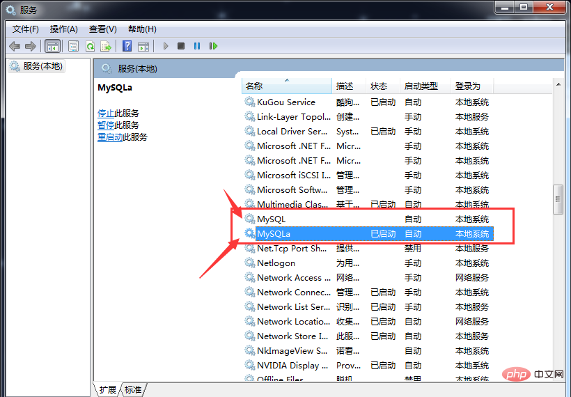Select the Netlogon service name
The width and height of the screenshot is (571, 397).
click(x=276, y=263)
